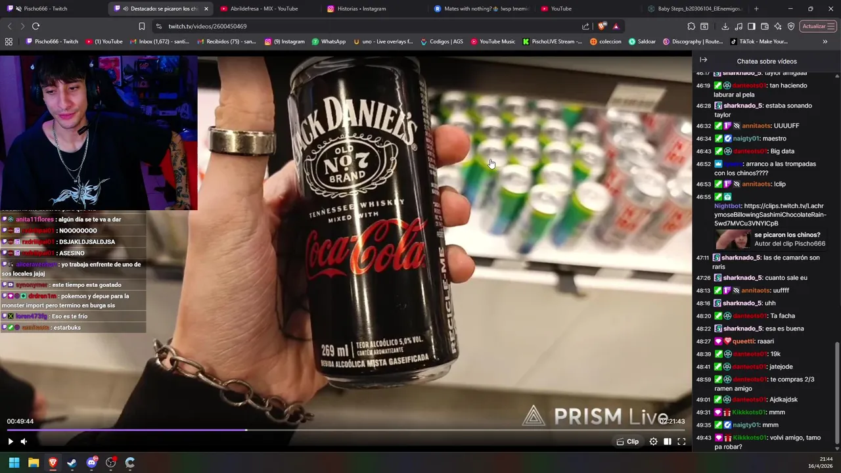The width and height of the screenshot is (841, 473).
Task: Open the video player settings gear
Action: (x=653, y=441)
